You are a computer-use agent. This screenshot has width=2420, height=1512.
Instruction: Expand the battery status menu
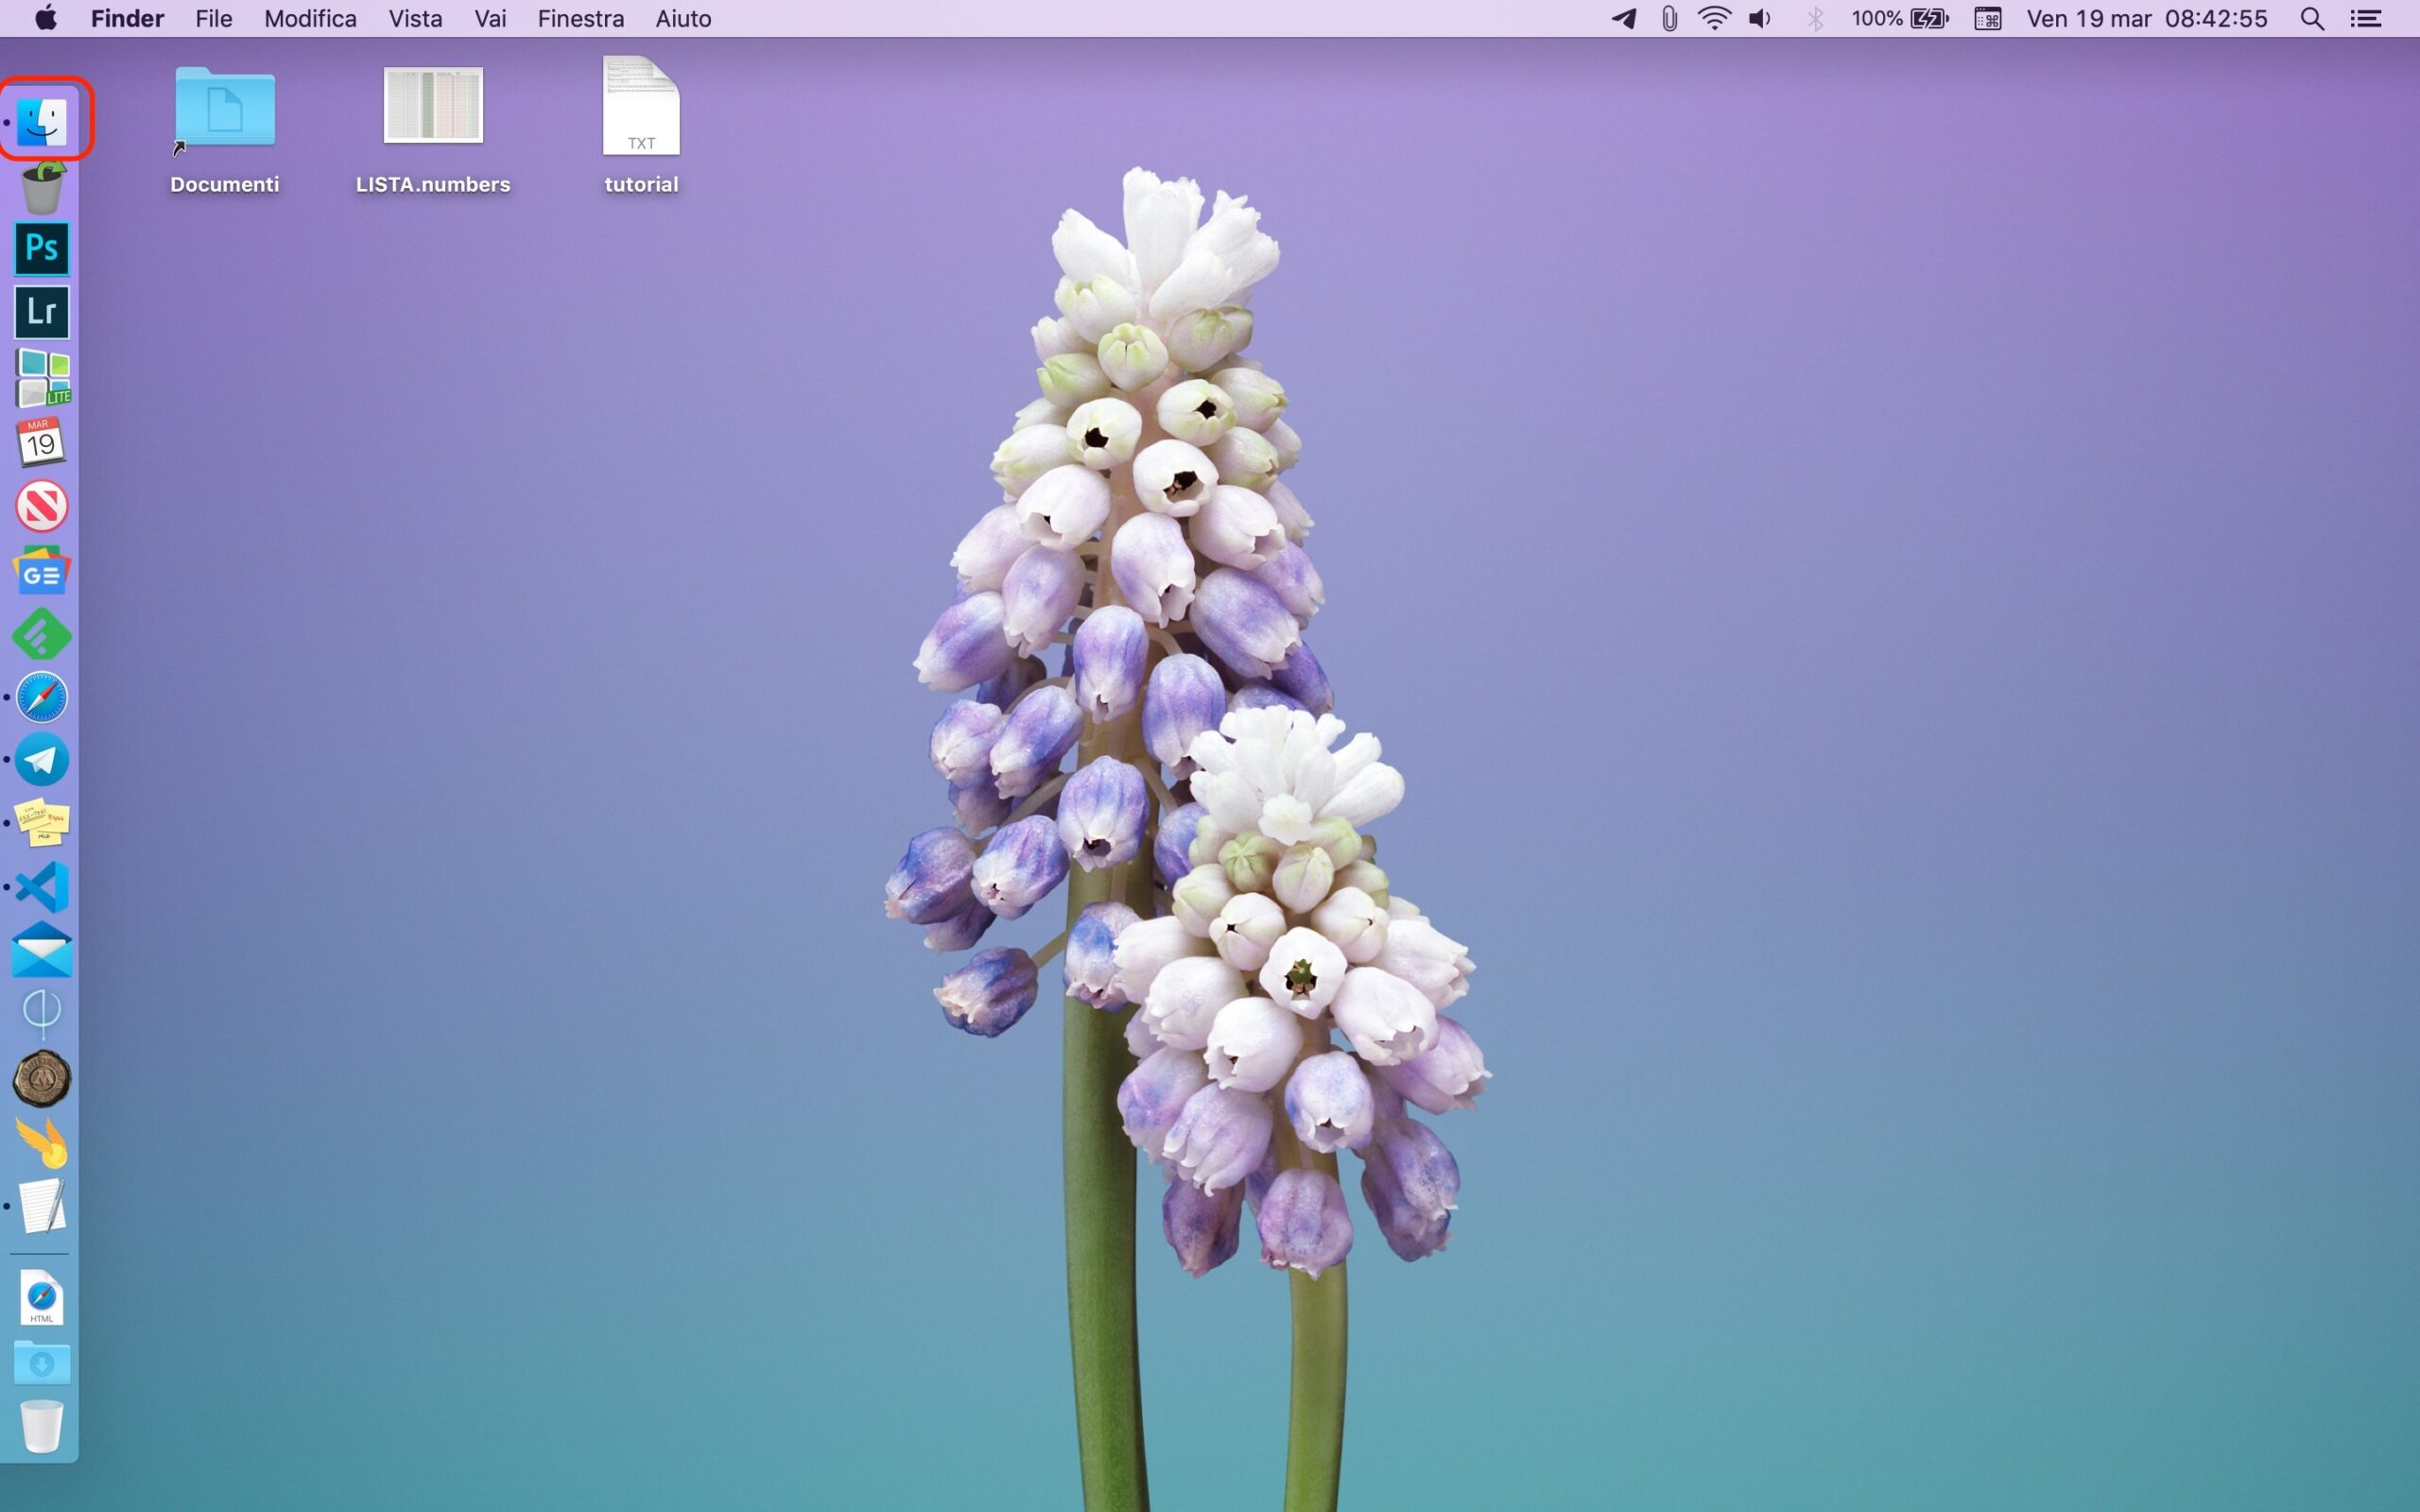point(1928,19)
